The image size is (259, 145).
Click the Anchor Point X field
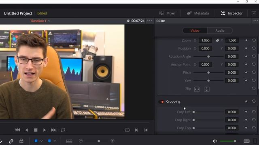click(x=205, y=64)
